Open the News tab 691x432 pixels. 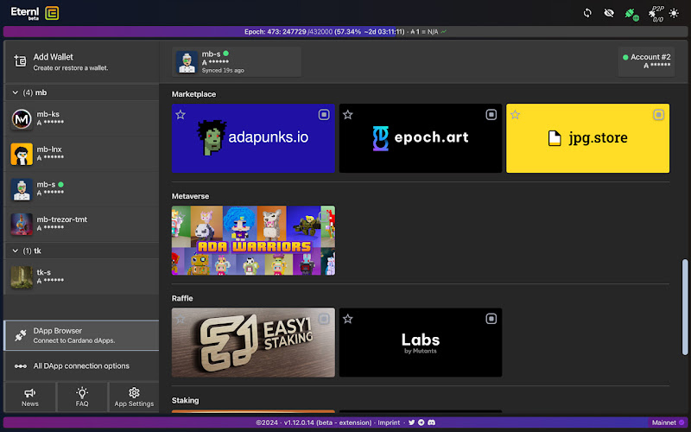point(30,397)
